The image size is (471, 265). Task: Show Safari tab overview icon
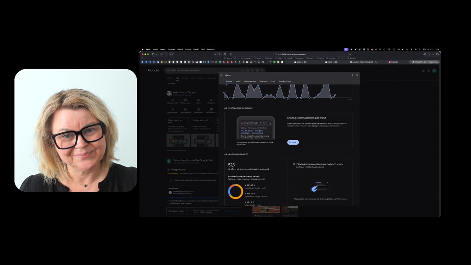pos(438,54)
